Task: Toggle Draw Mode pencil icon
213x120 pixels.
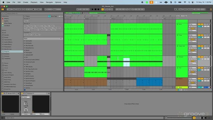Action: click(x=175, y=9)
